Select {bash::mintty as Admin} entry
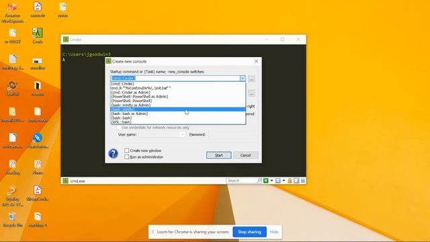430x242 pixels. pos(178,105)
